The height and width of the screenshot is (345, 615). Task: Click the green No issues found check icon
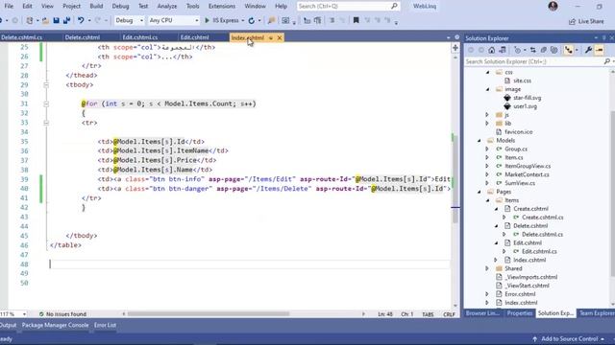[x=41, y=314]
